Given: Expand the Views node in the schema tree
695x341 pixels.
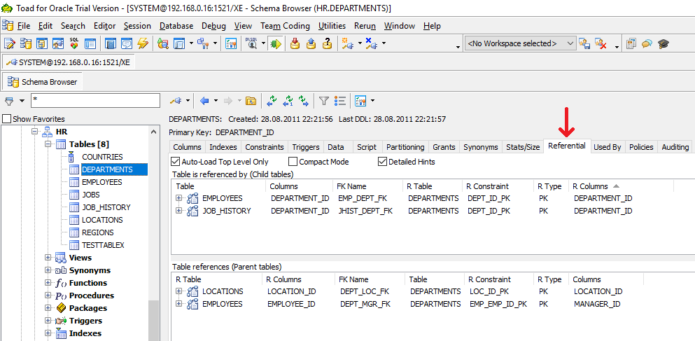Looking at the screenshot, I should tap(48, 258).
